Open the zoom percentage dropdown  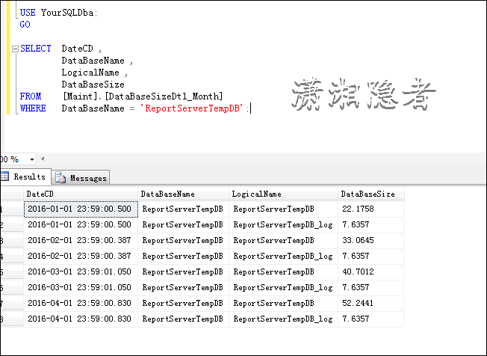(31, 159)
